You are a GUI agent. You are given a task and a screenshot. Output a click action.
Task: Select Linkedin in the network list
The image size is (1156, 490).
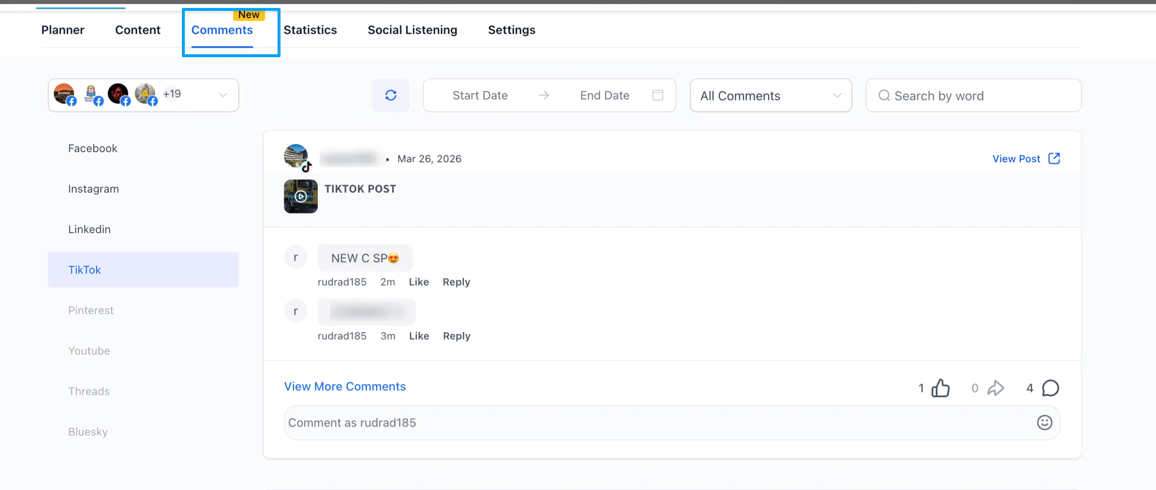pyautogui.click(x=143, y=229)
